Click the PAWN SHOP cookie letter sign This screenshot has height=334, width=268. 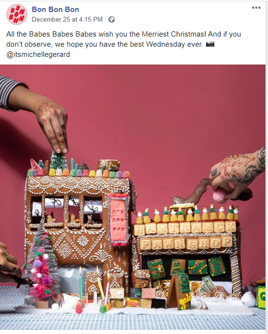pyautogui.click(x=186, y=243)
